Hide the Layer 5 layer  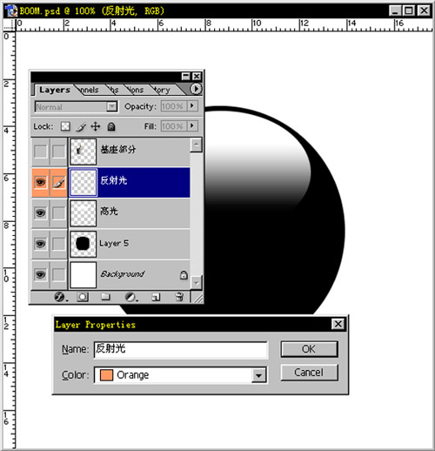[x=40, y=244]
